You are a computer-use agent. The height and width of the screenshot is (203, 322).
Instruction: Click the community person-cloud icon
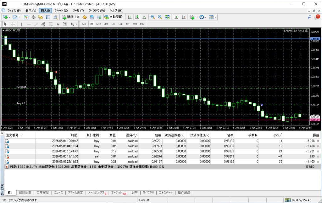[92, 17]
